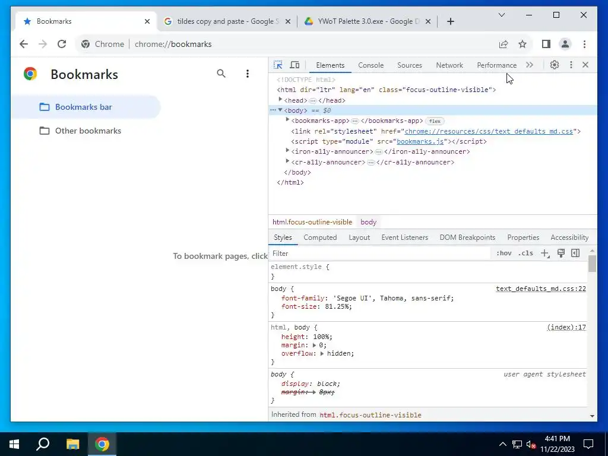Open the bookmarks.js script link
Image resolution: width=608 pixels, height=456 pixels.
coord(420,141)
